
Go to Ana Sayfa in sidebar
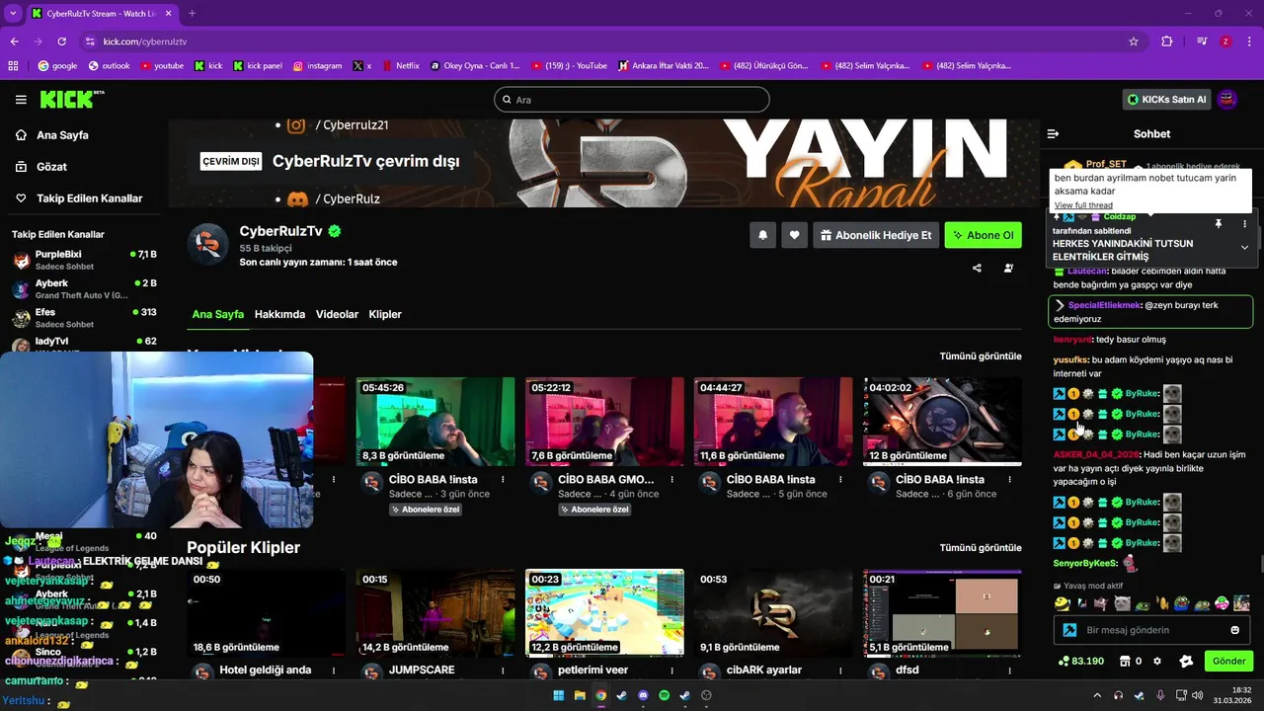coord(62,135)
